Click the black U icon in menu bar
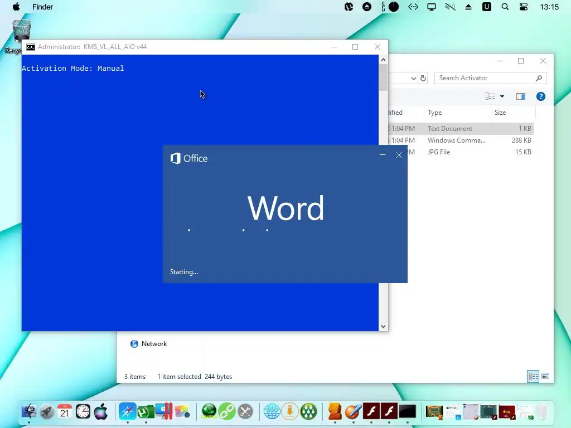Screen dimensions: 571x428 click(x=486, y=7)
